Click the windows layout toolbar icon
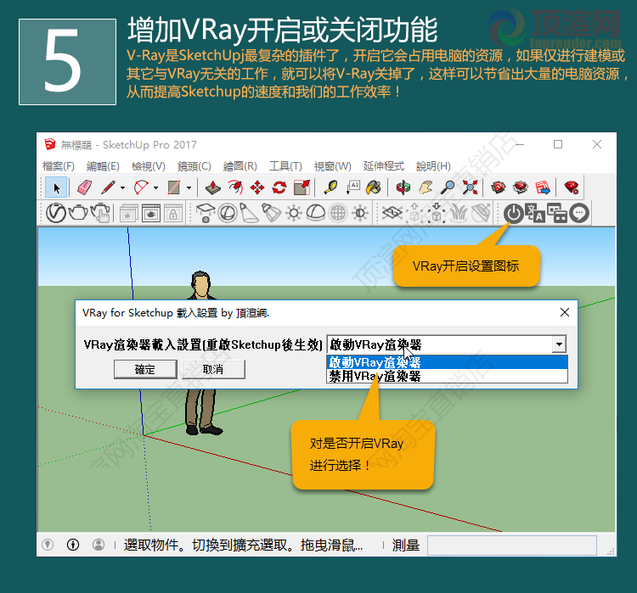The image size is (637, 593). pos(557,213)
